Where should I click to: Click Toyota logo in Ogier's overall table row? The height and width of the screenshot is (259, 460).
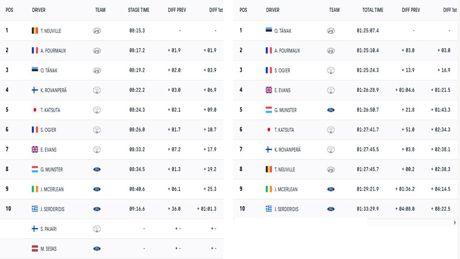click(x=331, y=70)
